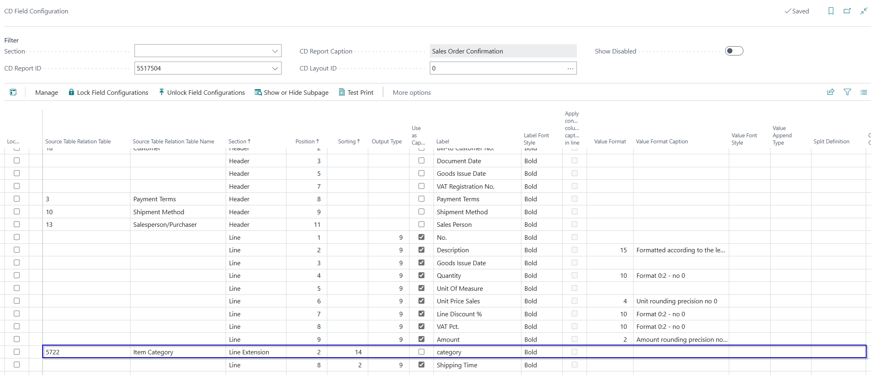871x375 pixels.
Task: Click the Source Table Relation Table header
Action: 78,141
